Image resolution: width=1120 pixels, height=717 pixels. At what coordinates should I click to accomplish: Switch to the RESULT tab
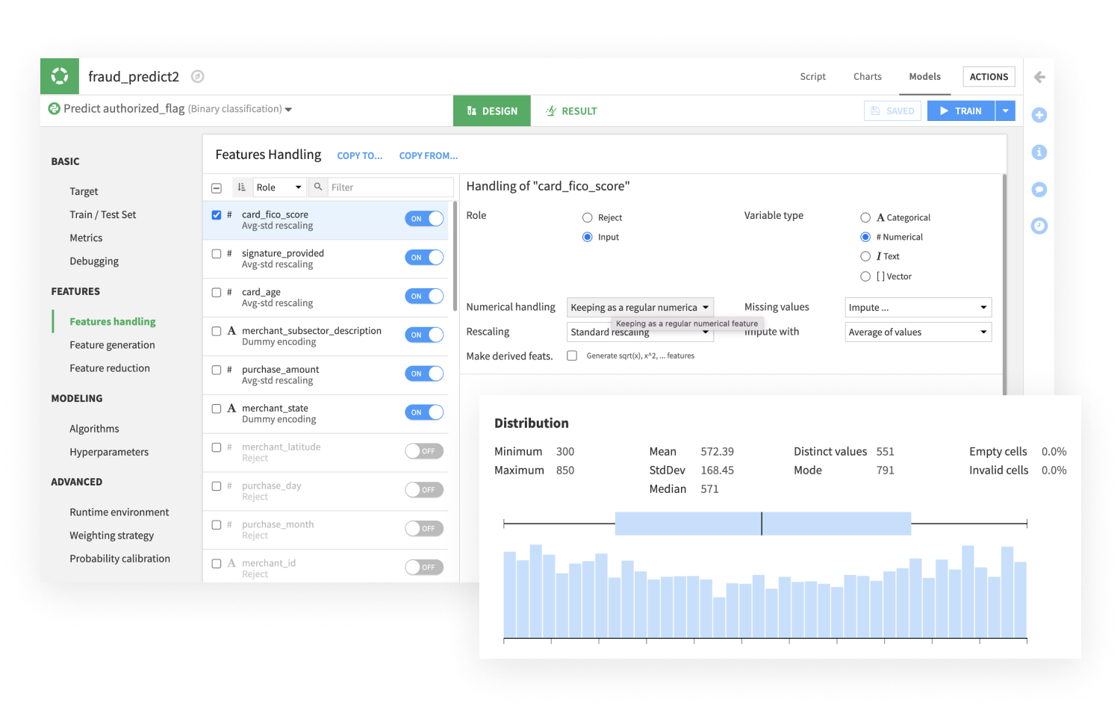(571, 111)
